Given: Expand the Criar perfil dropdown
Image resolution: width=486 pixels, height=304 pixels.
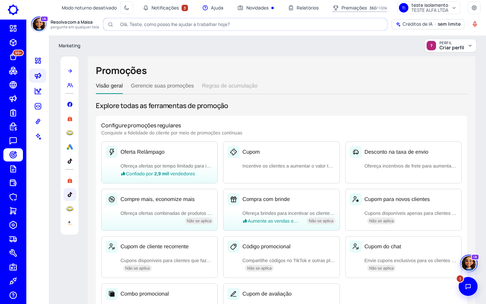Looking at the screenshot, I should click(x=450, y=46).
